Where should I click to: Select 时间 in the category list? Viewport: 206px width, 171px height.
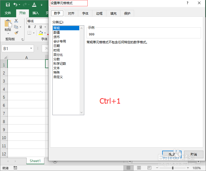pos(66,50)
